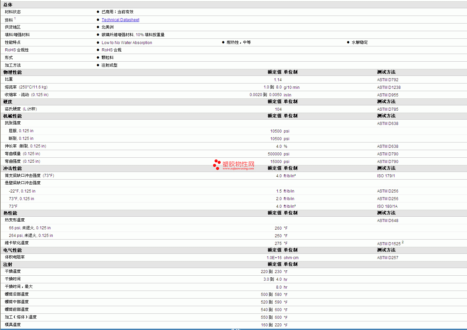The image size is (467, 330).
Task: Click the flexural modulus value "500000"
Action: coord(275,154)
